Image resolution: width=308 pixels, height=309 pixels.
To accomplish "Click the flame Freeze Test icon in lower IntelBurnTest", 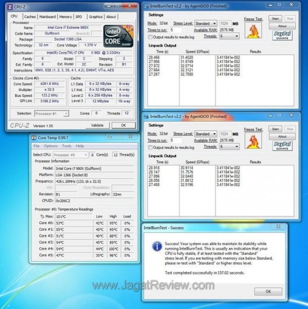I will [253, 141].
